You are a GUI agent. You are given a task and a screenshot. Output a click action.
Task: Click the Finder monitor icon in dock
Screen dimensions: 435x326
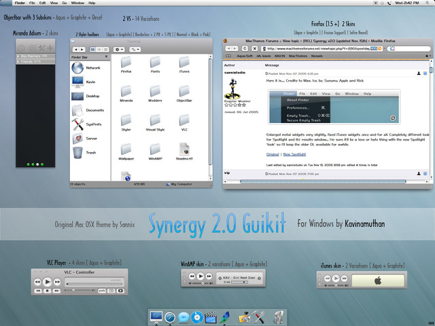tap(156, 317)
